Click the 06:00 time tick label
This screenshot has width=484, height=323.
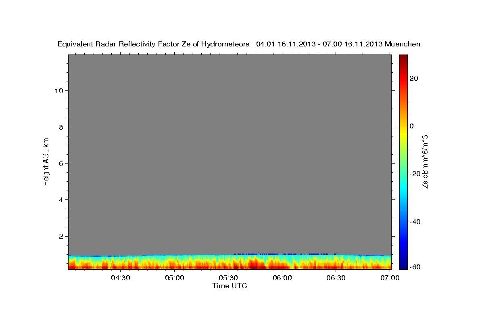click(282, 278)
